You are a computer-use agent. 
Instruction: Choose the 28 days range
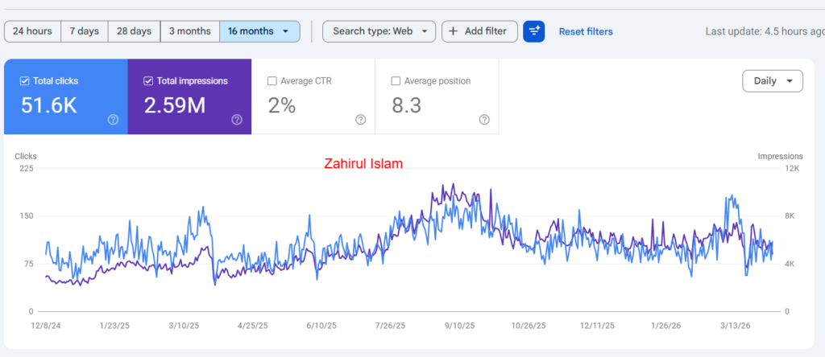134,31
